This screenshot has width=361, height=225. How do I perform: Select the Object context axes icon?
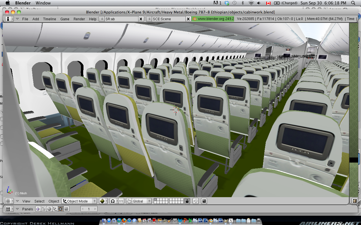(x=55, y=209)
